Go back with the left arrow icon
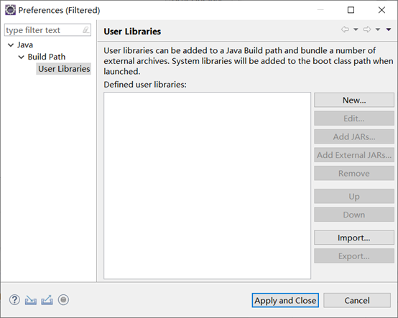Image resolution: width=398 pixels, height=318 pixels. (x=345, y=29)
